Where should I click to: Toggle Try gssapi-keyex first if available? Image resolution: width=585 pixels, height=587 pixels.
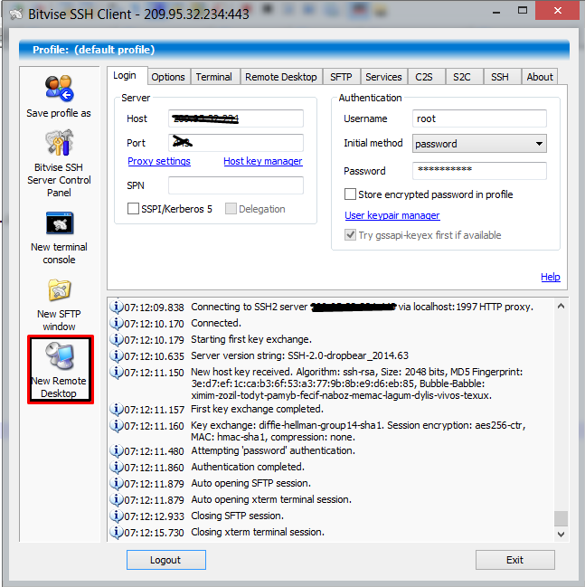pyautogui.click(x=350, y=235)
